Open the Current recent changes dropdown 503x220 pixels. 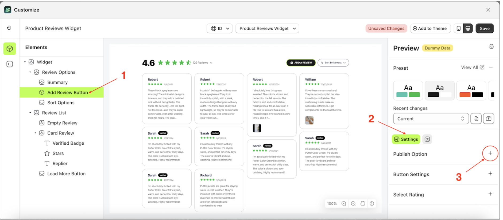point(431,119)
